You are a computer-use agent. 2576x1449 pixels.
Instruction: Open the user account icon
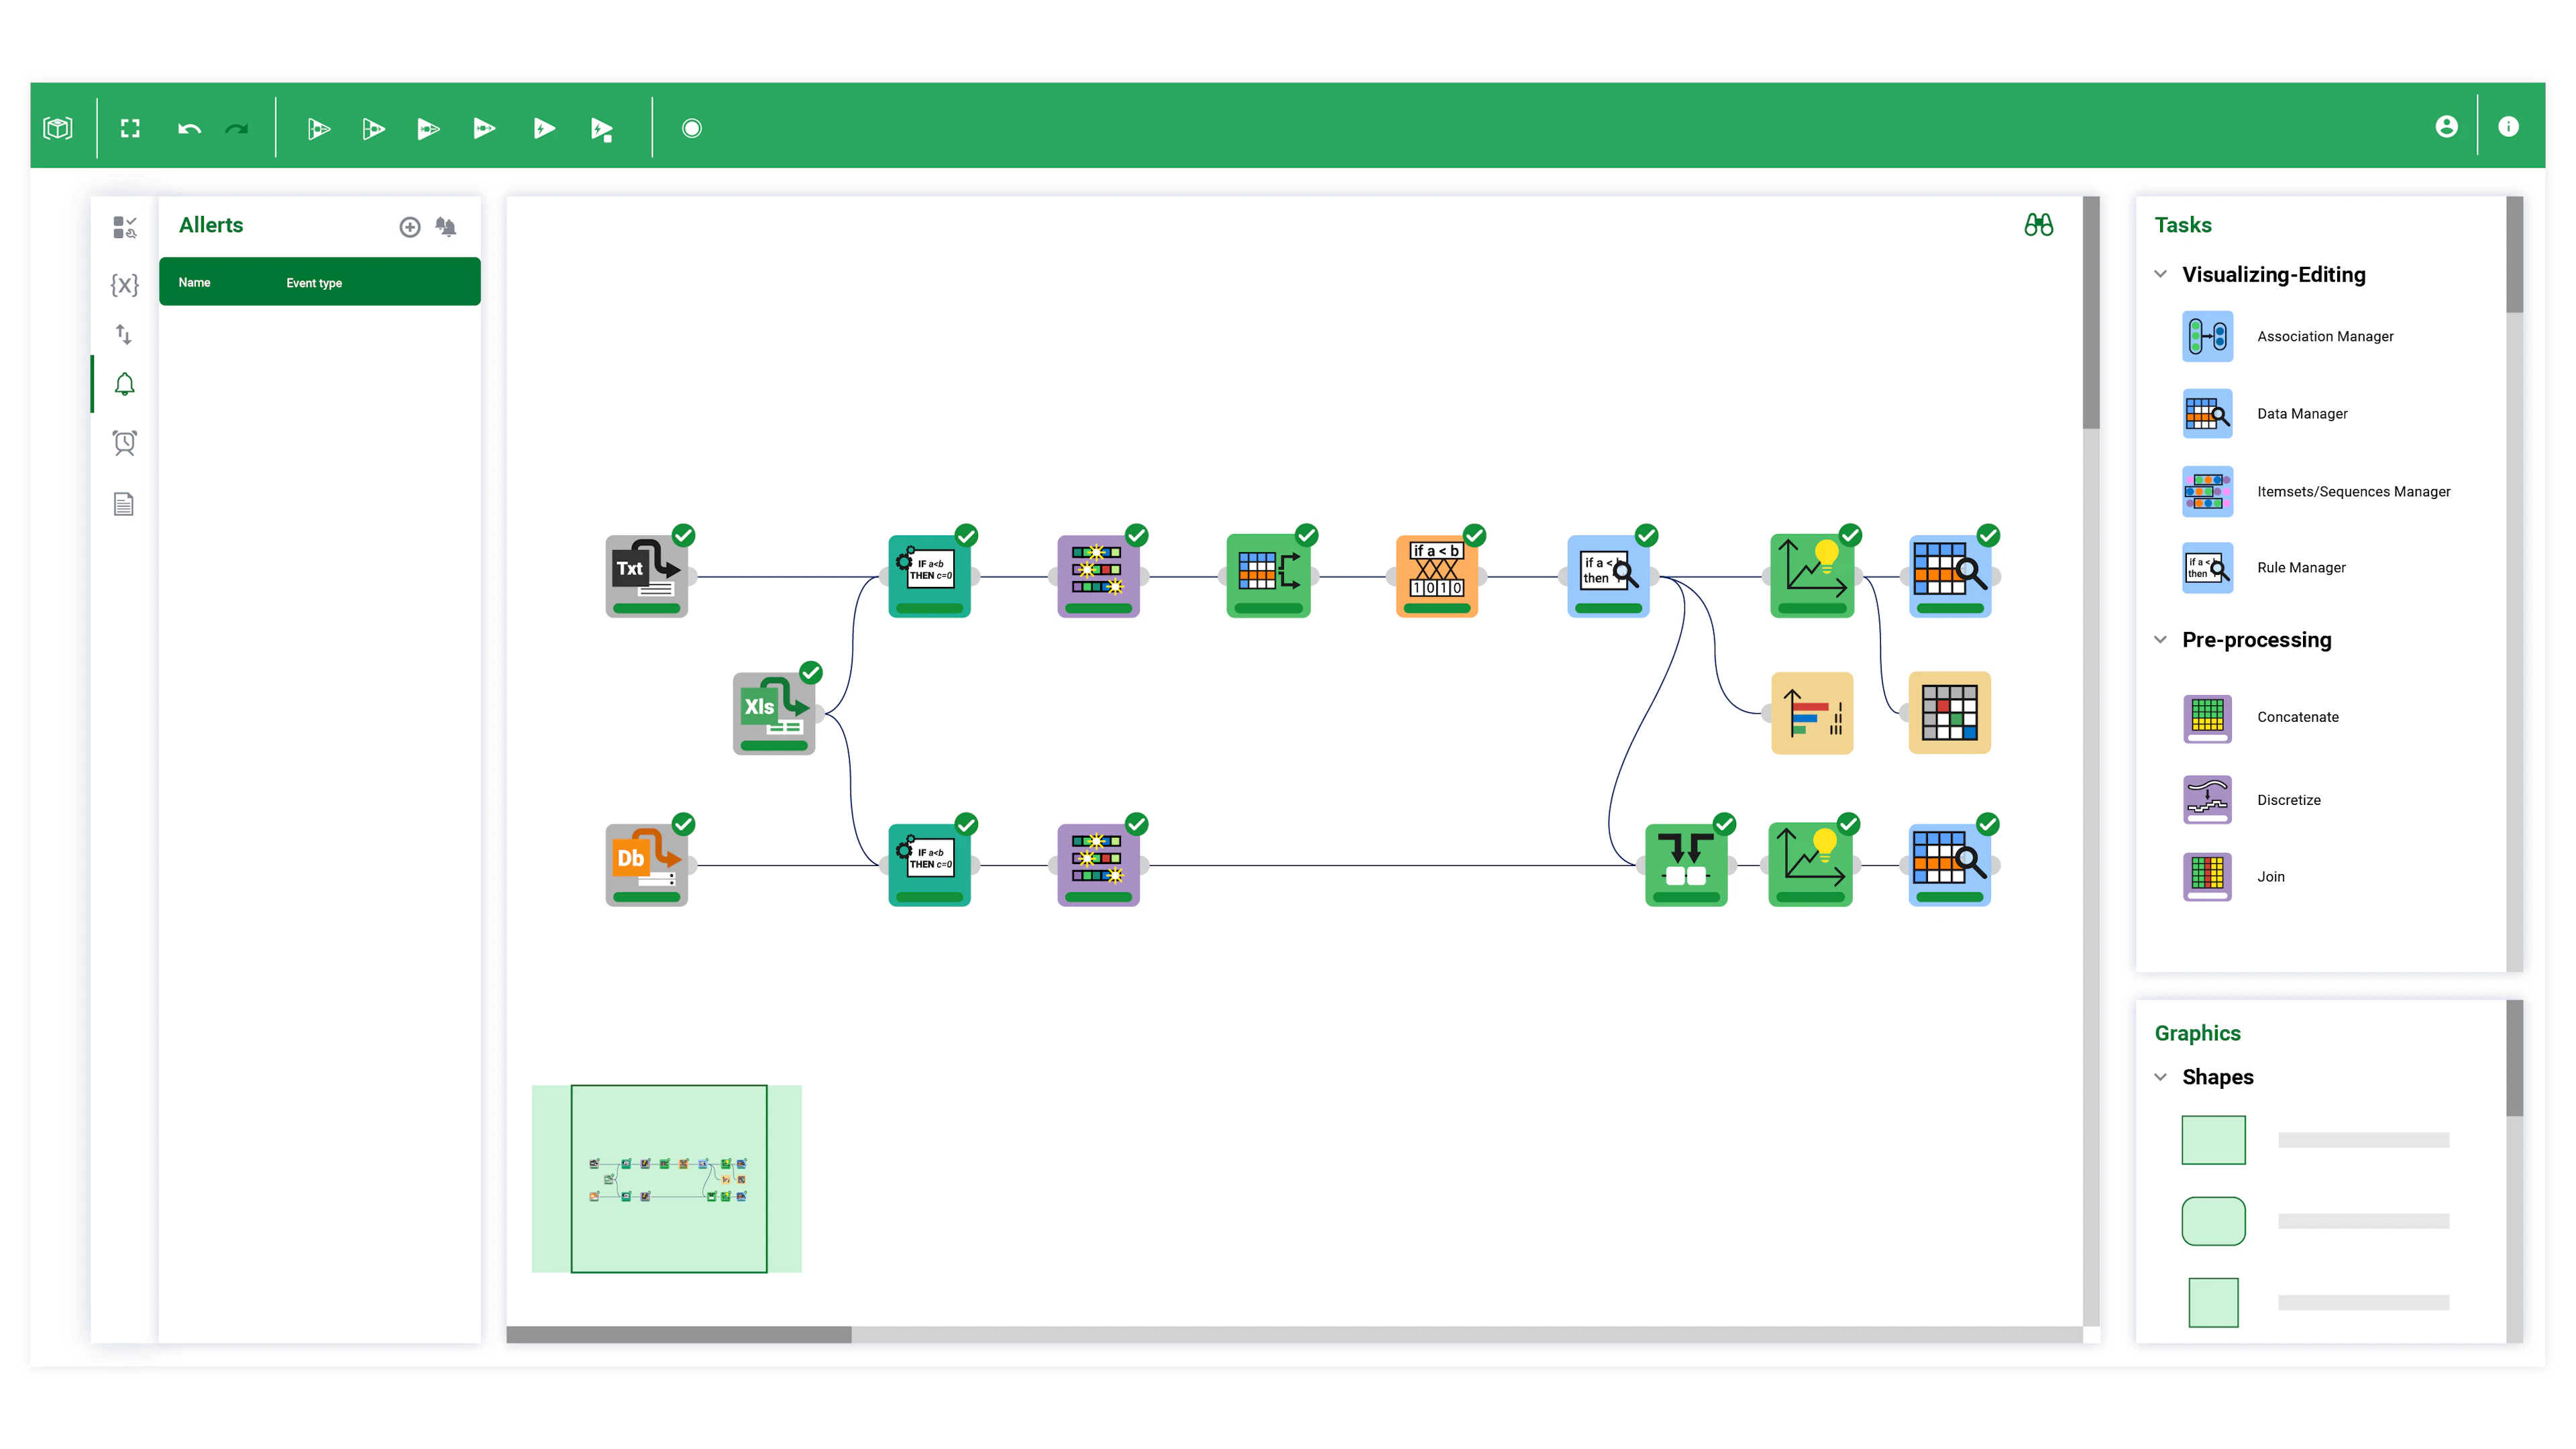coord(2446,126)
